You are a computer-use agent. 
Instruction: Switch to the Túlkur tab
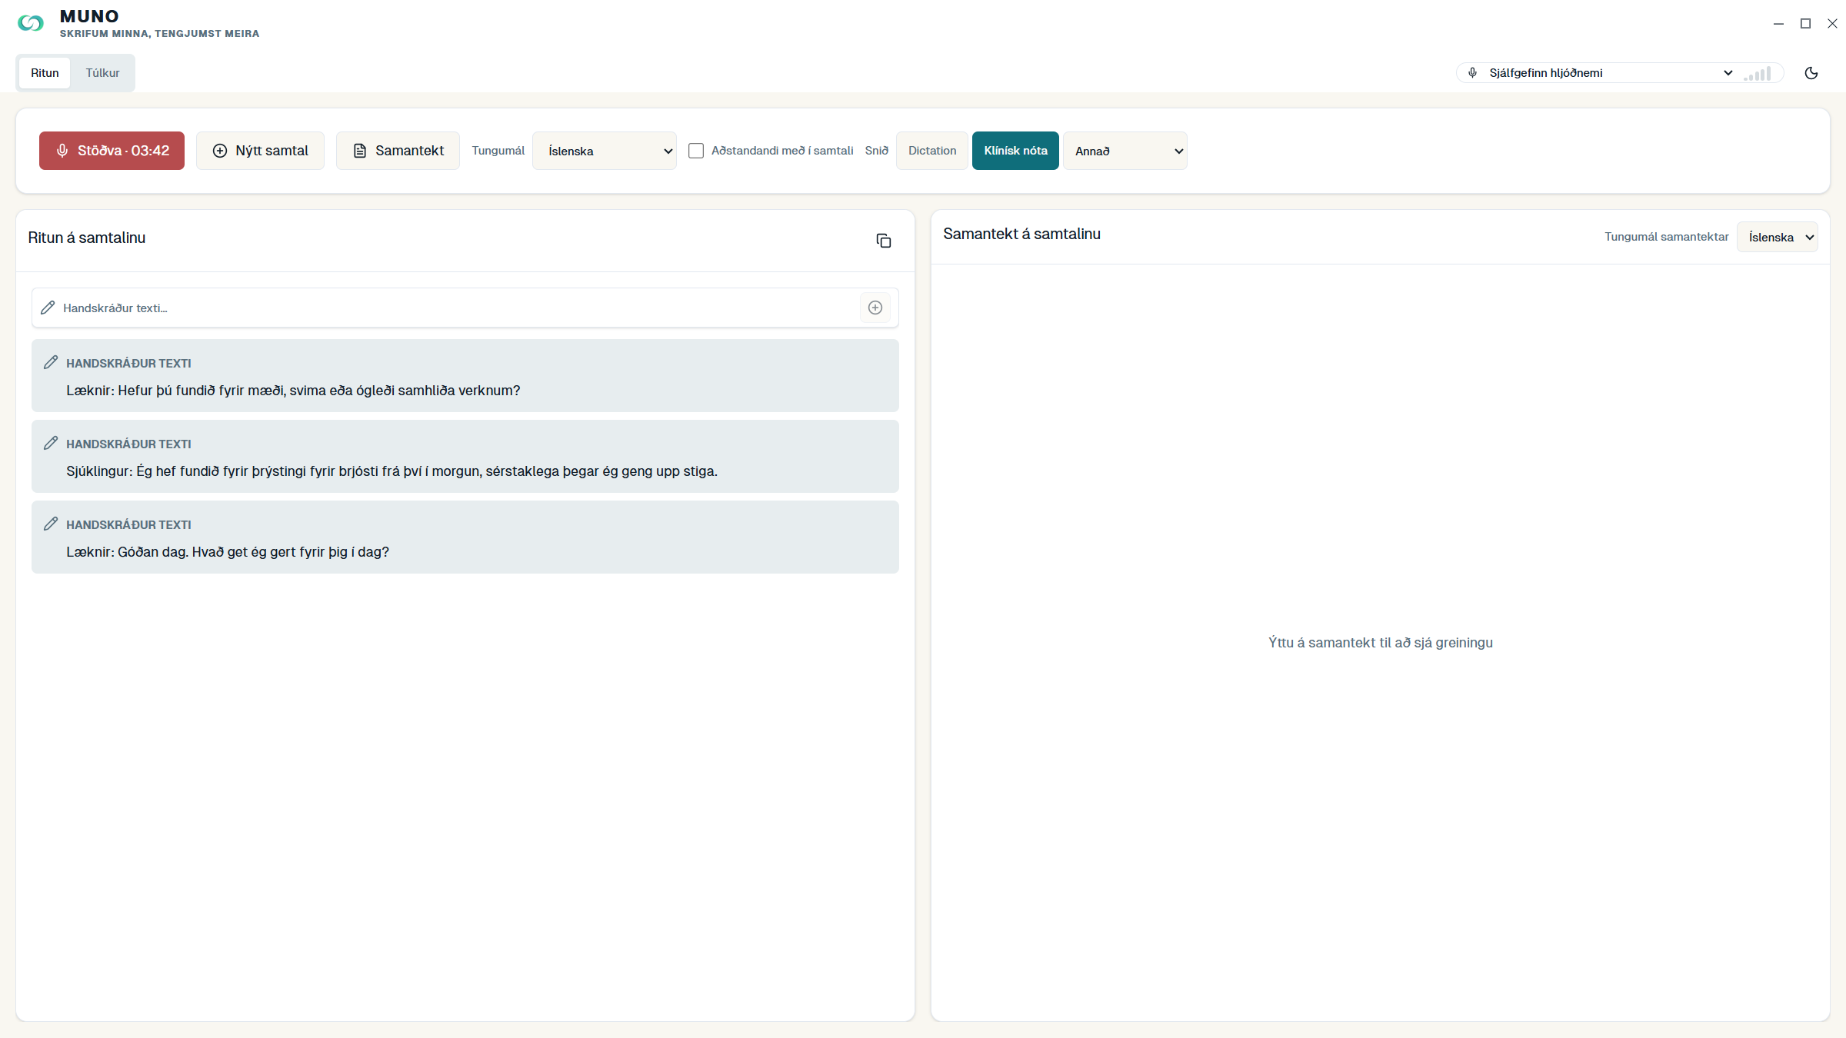pyautogui.click(x=102, y=73)
